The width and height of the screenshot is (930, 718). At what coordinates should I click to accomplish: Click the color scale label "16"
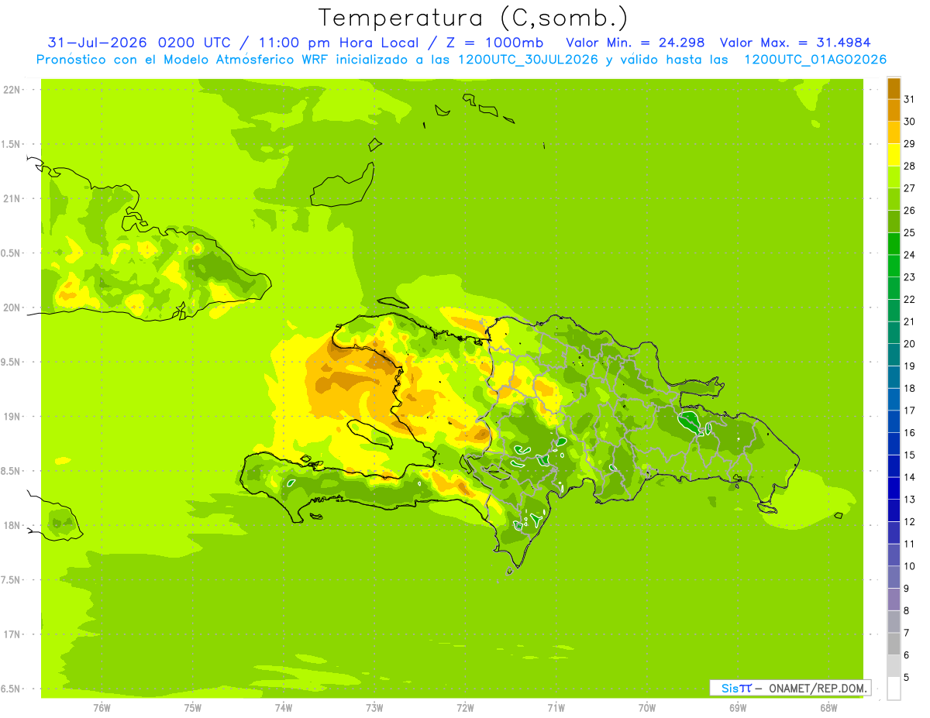tap(909, 433)
